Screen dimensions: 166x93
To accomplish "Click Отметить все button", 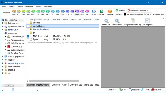I will click(x=76, y=85).
